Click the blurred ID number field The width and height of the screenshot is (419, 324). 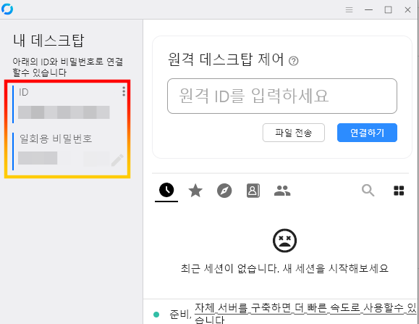click(64, 112)
